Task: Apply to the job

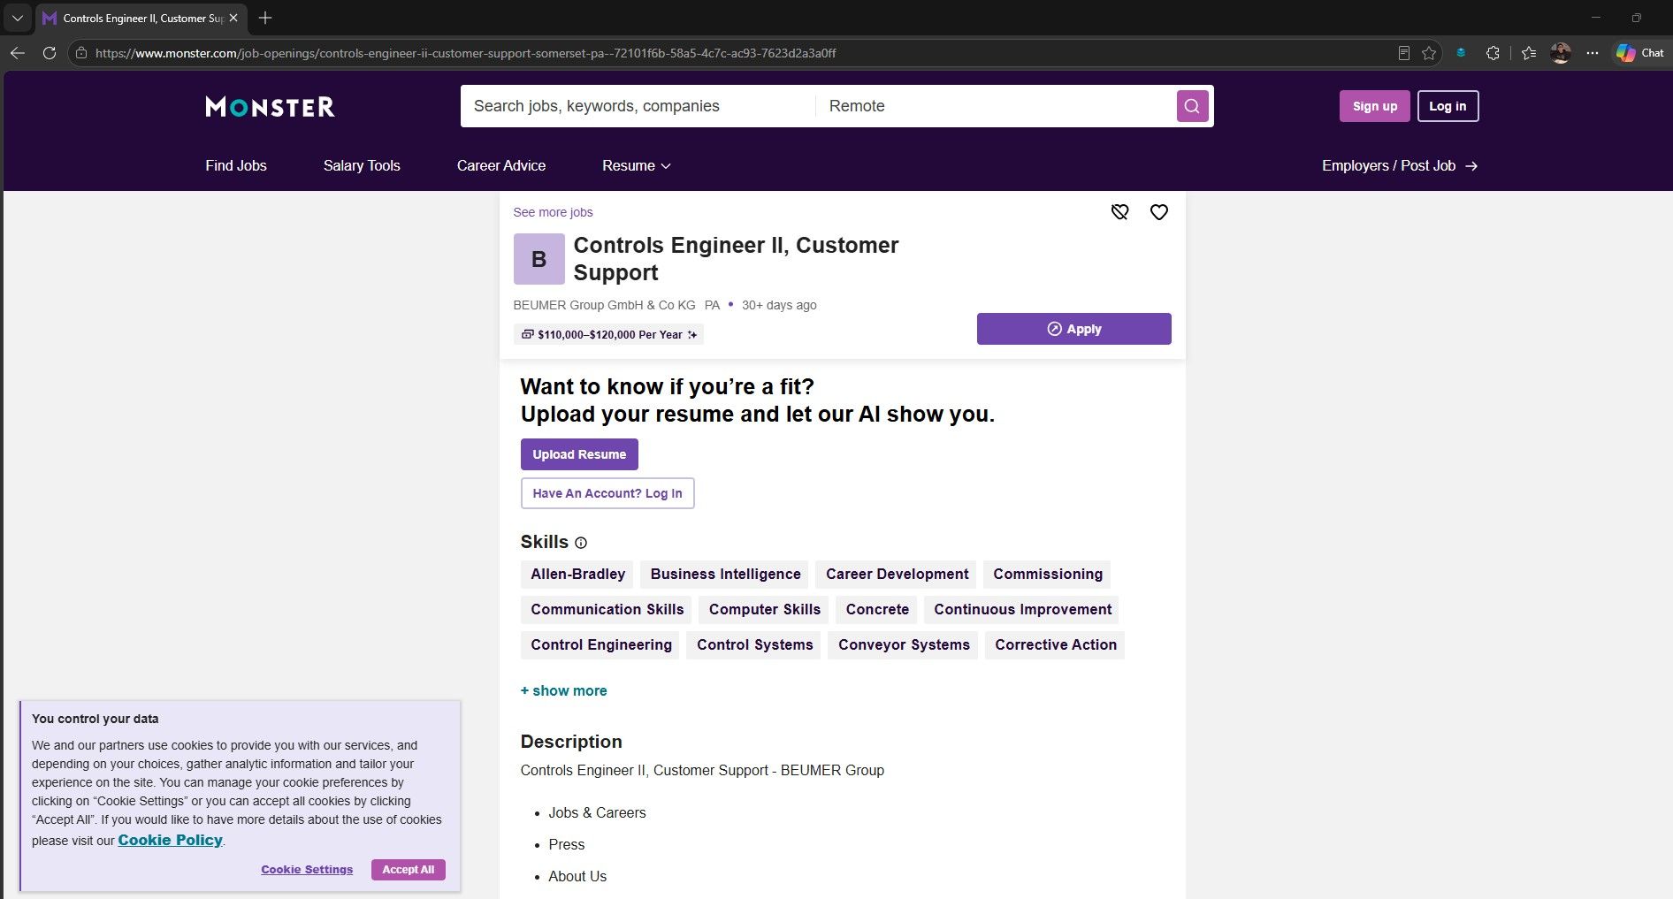Action: (x=1073, y=329)
